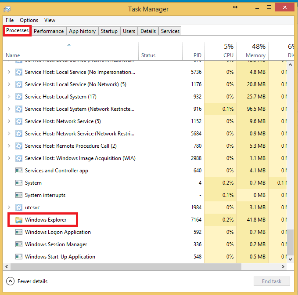
Task: Expand Service Host: Local System (17)
Action: click(x=9, y=96)
